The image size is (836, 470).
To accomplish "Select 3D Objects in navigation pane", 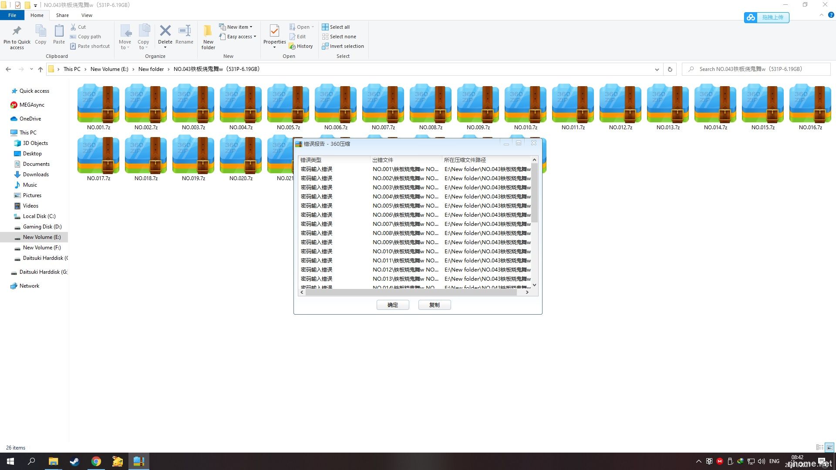I will coord(35,143).
